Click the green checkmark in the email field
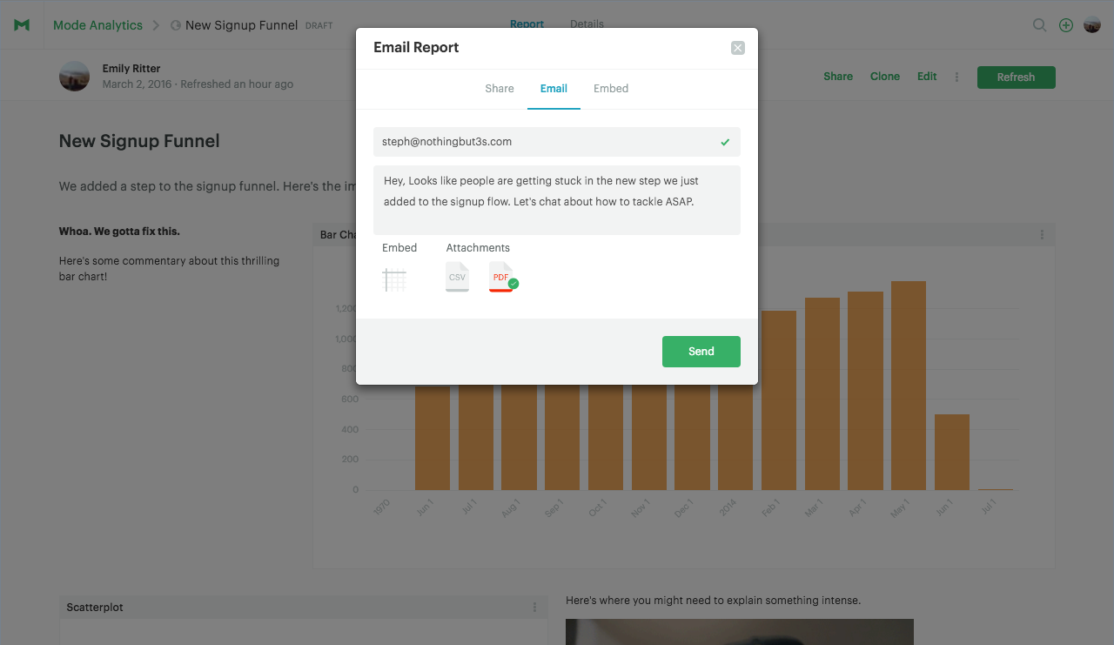The width and height of the screenshot is (1114, 645). [725, 142]
